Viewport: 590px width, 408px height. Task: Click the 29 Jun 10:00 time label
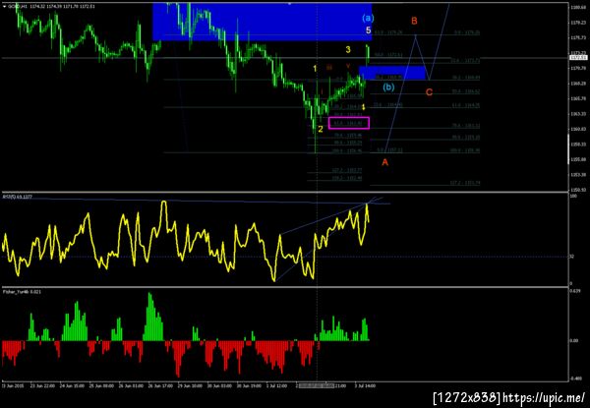(x=190, y=385)
